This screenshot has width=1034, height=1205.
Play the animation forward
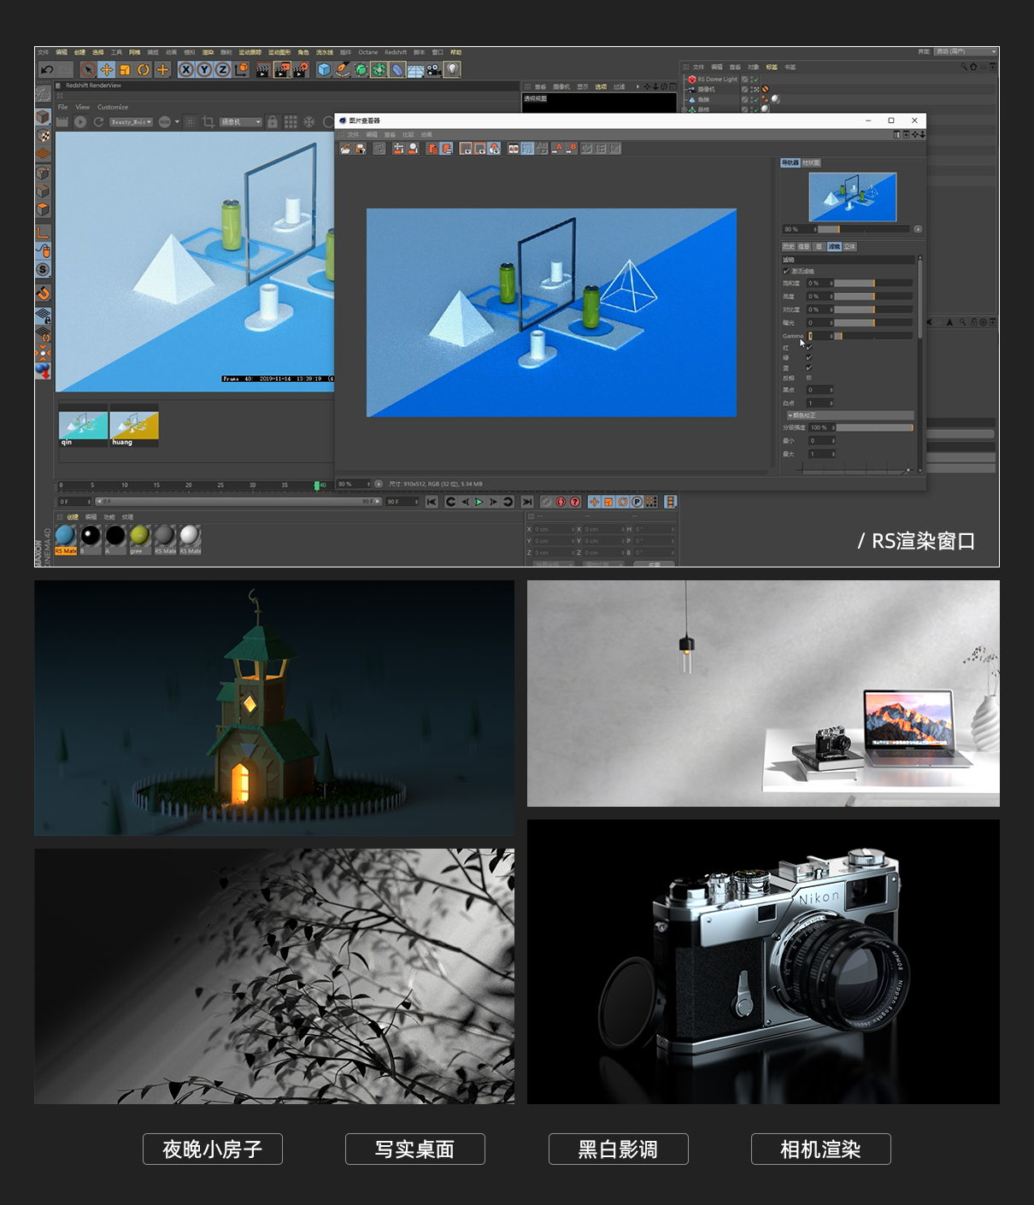tap(479, 502)
